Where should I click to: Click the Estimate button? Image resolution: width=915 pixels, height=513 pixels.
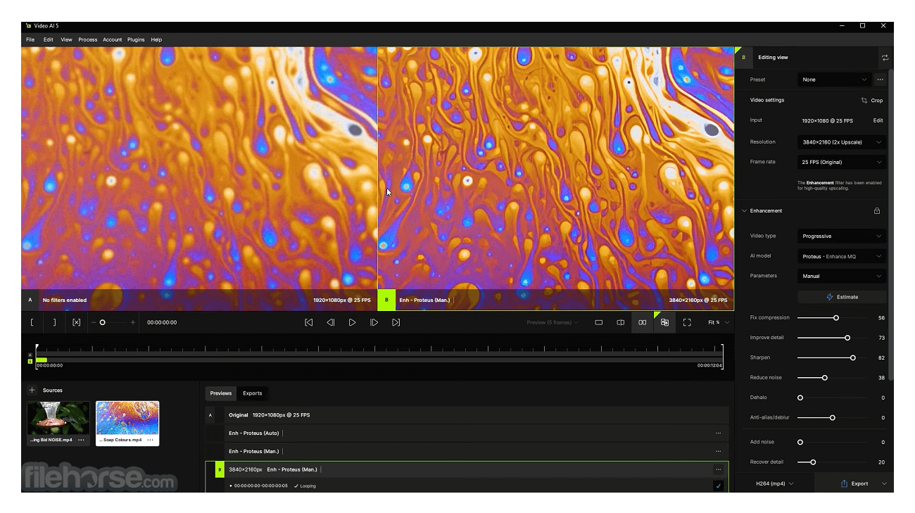pos(842,297)
